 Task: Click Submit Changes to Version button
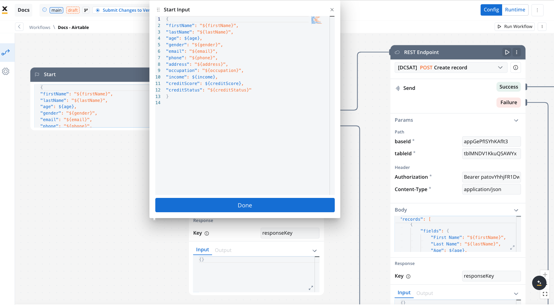tap(121, 10)
